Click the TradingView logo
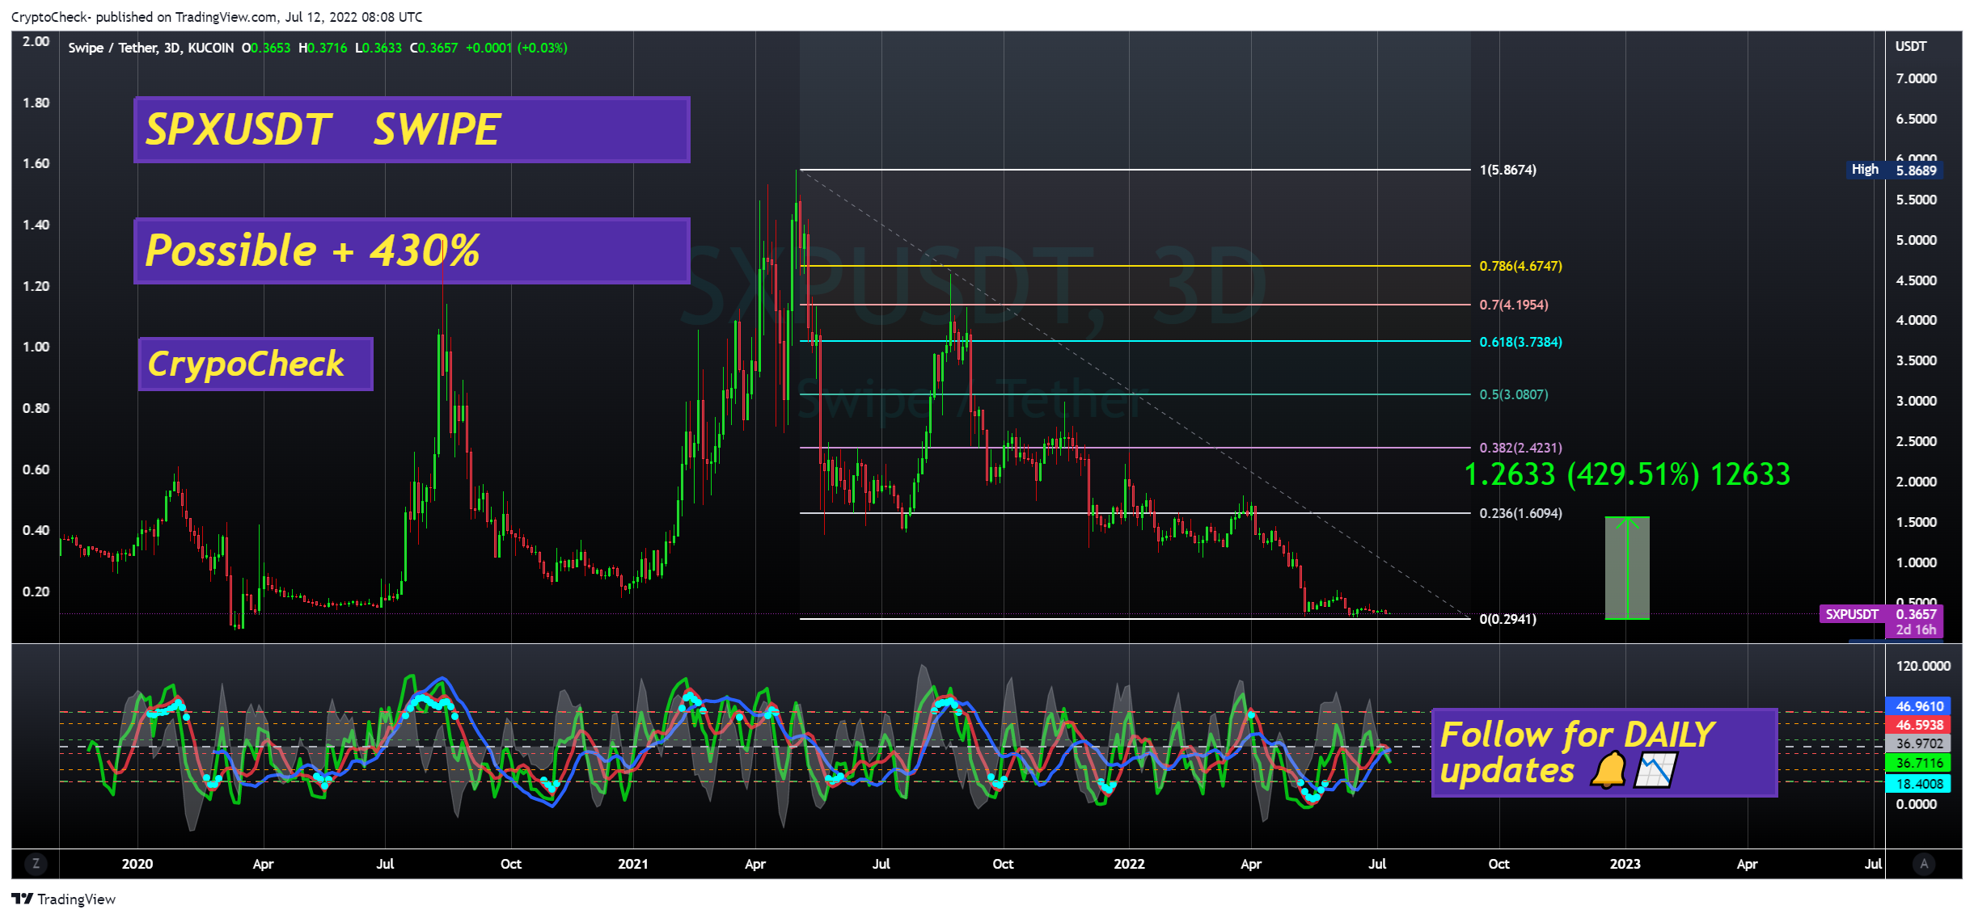This screenshot has width=1974, height=918. pos(64,899)
